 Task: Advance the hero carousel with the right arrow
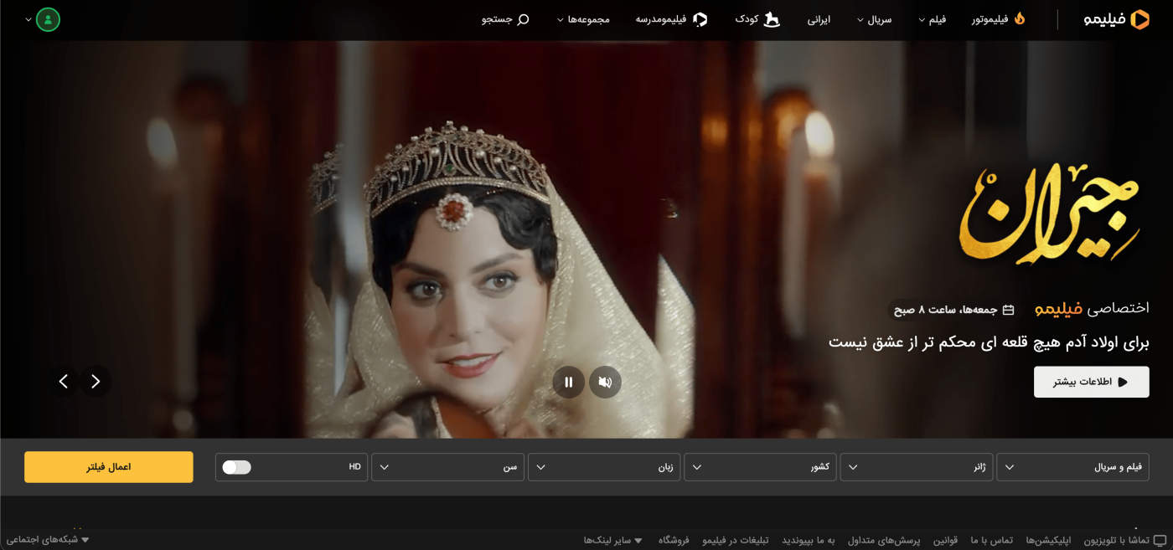pyautogui.click(x=95, y=381)
